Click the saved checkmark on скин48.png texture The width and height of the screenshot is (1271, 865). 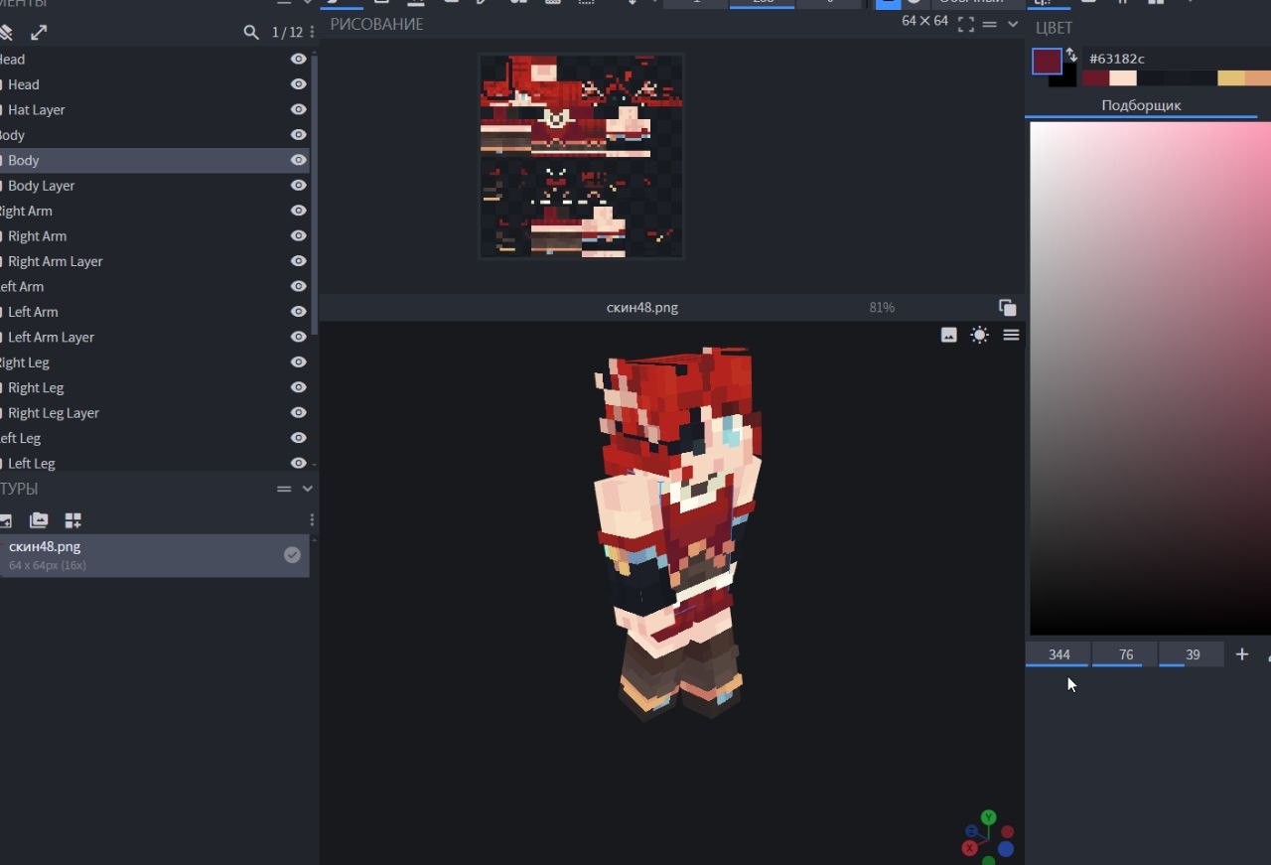(x=292, y=555)
